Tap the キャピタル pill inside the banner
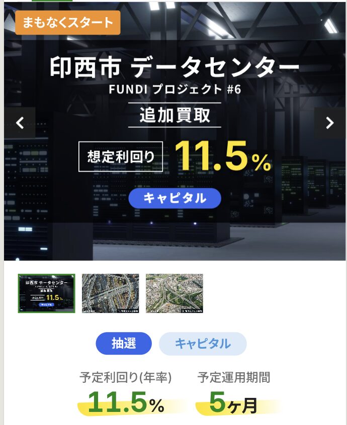347x425 pixels. coord(175,198)
